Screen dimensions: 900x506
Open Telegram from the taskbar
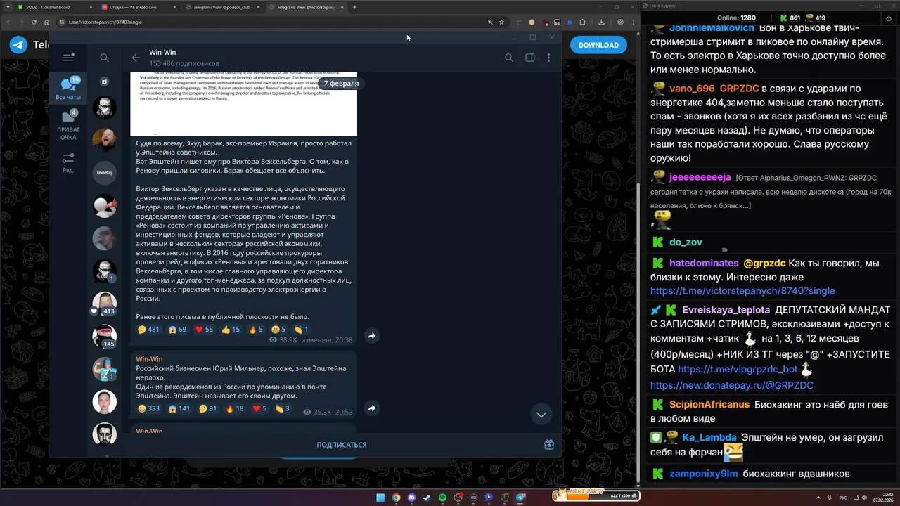click(x=521, y=498)
